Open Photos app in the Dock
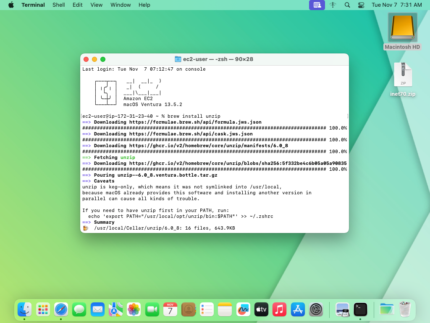430x323 pixels. click(134, 309)
